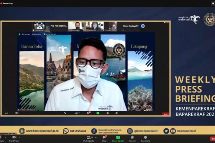
Task: Click the inner Leave button in shared screen
Action: pyautogui.click(x=165, y=114)
